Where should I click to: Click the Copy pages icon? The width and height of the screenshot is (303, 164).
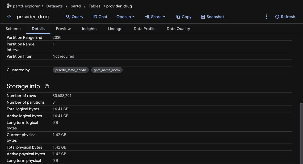[x=178, y=17]
